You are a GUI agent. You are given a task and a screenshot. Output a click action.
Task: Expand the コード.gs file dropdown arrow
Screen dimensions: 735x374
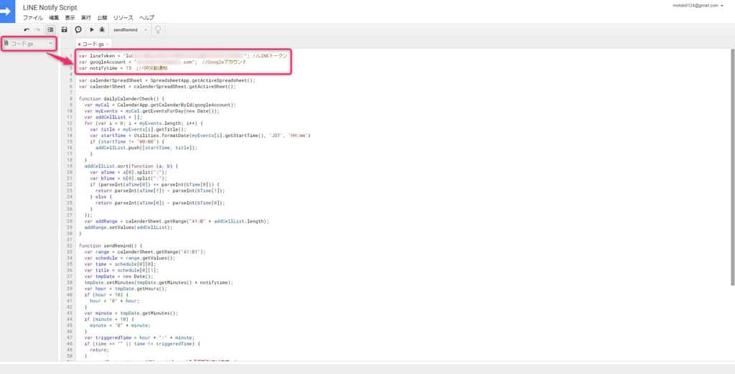[50, 44]
